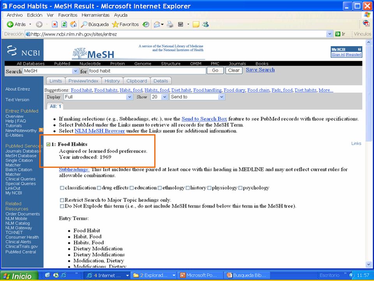Expand the 4 Internet taskbar group arrow

[127, 275]
